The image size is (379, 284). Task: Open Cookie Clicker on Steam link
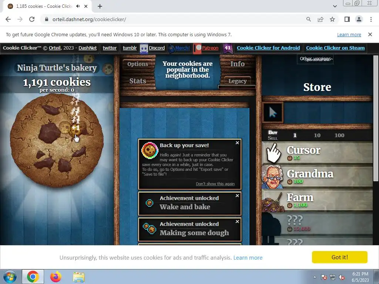(335, 48)
